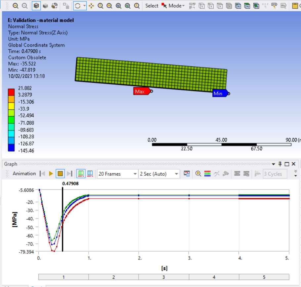Select the wireframe cube display icon
This screenshot has height=287, width=301.
tap(36, 6)
